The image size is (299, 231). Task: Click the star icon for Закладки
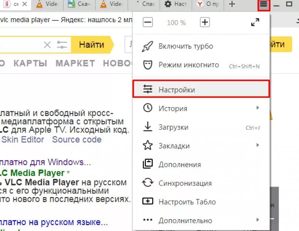coord(148,145)
